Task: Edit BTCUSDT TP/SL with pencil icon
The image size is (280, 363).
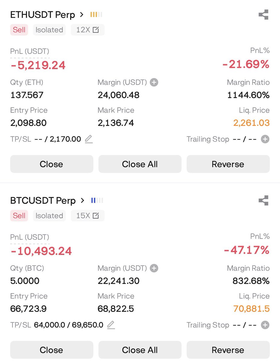Action: coord(111,325)
